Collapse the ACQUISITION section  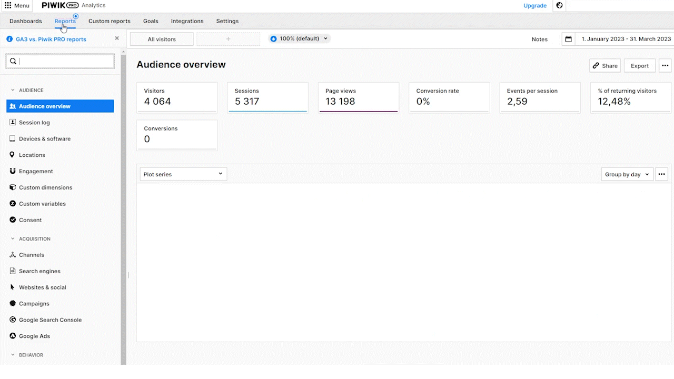[13, 239]
